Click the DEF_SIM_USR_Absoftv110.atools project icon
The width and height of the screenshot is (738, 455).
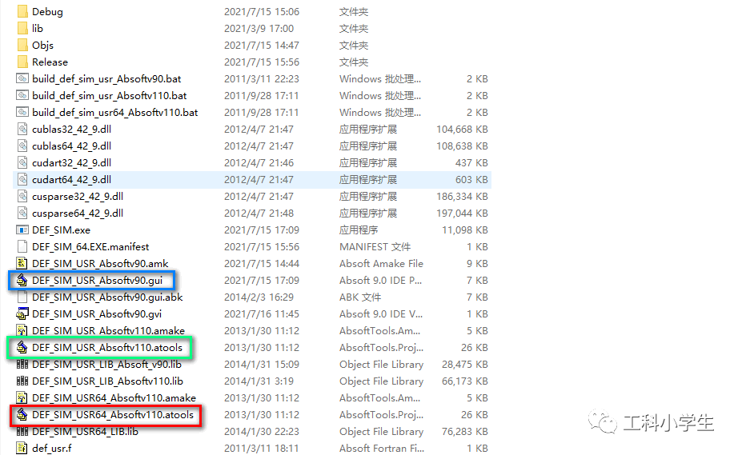[22, 348]
